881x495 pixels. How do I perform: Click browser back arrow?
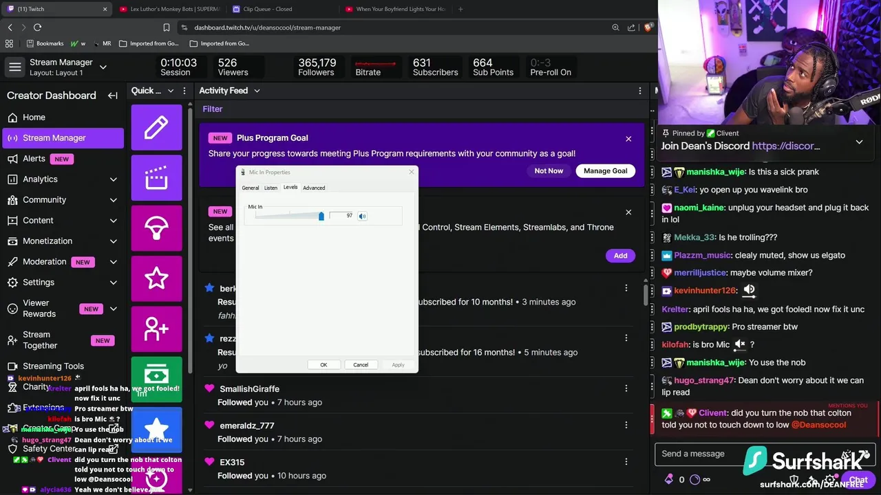[10, 27]
